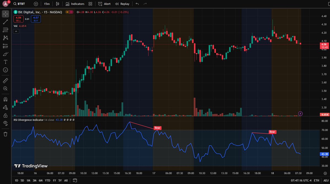Image resolution: width=330 pixels, height=184 pixels.
Task: Open the forecasting and measurement tools
Action: point(6,46)
